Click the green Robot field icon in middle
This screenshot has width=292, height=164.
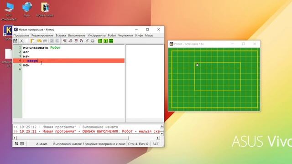pos(105,41)
